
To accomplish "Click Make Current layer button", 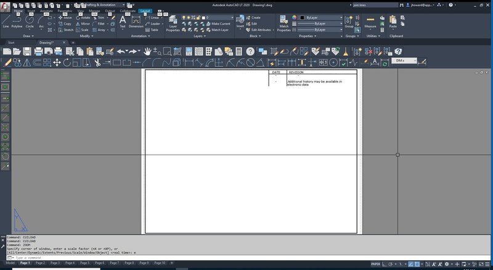I will pyautogui.click(x=220, y=23).
